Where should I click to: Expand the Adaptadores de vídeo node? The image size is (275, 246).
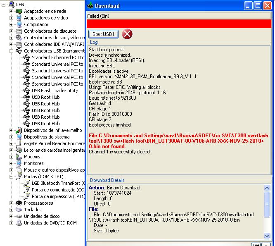click(12, 18)
